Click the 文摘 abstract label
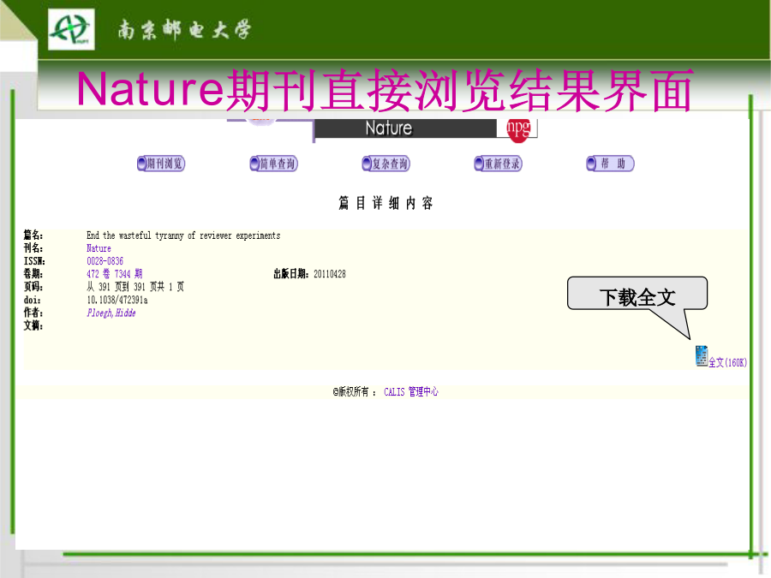This screenshot has width=771, height=578. [x=33, y=325]
